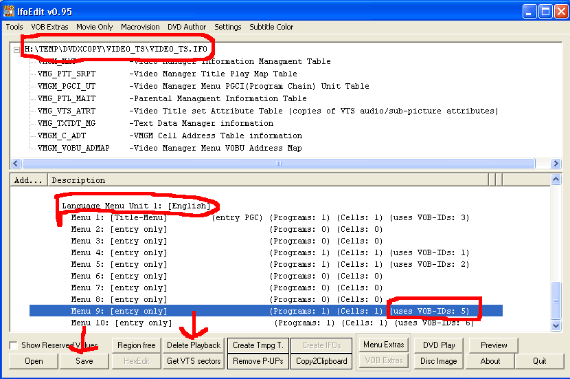Click the greyed VOB Extras button at bottom

pos(383,360)
